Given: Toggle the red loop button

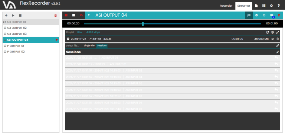Looking at the screenshot, I should pos(81,15).
